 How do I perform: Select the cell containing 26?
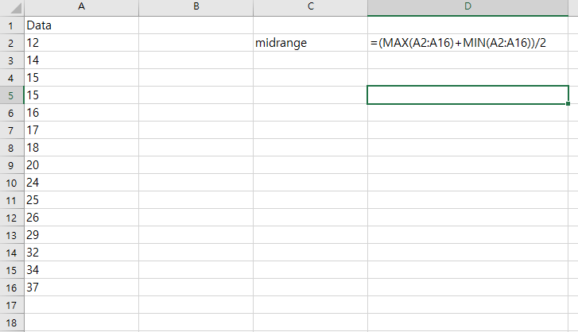tap(81, 218)
